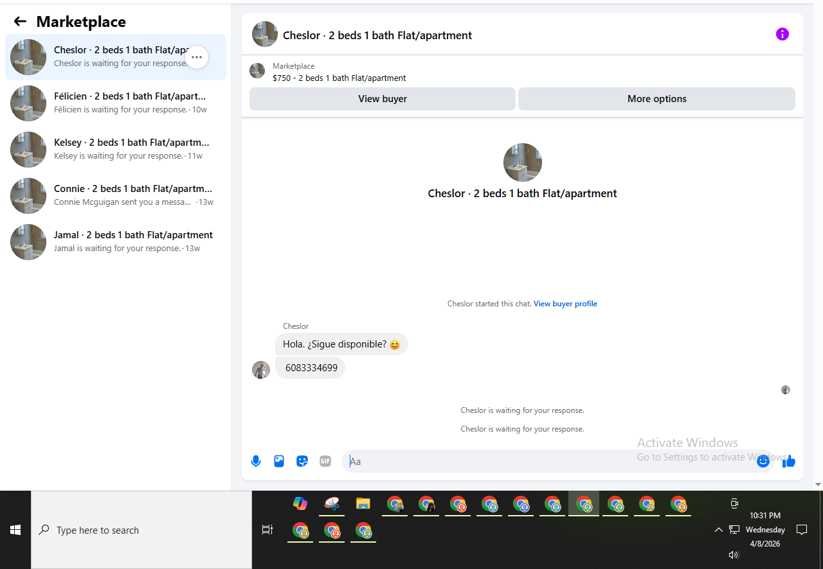Open Task View on the taskbar
Screen dimensions: 823x569
pyautogui.click(x=267, y=530)
